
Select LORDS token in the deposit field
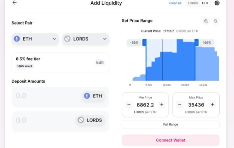90,120
